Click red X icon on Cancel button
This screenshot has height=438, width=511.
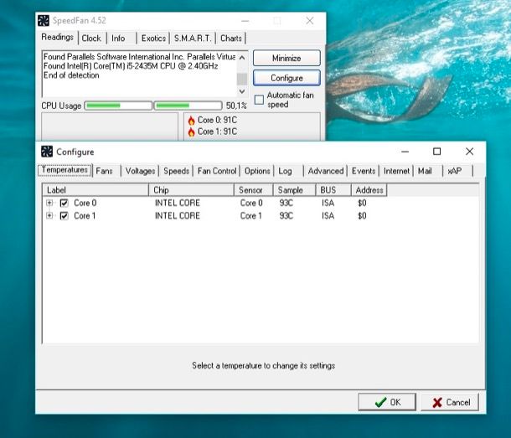437,403
